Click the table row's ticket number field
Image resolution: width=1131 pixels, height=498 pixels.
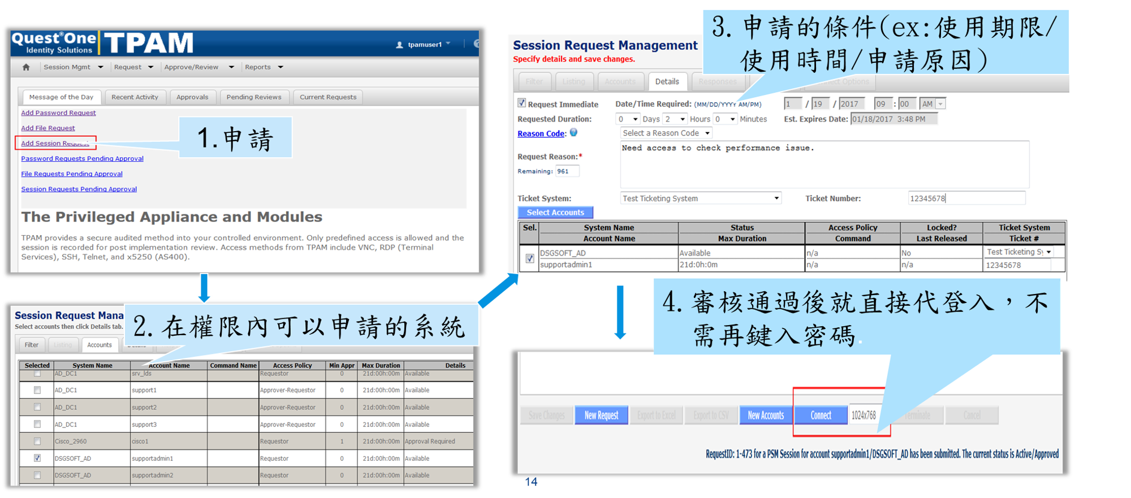coord(1017,265)
